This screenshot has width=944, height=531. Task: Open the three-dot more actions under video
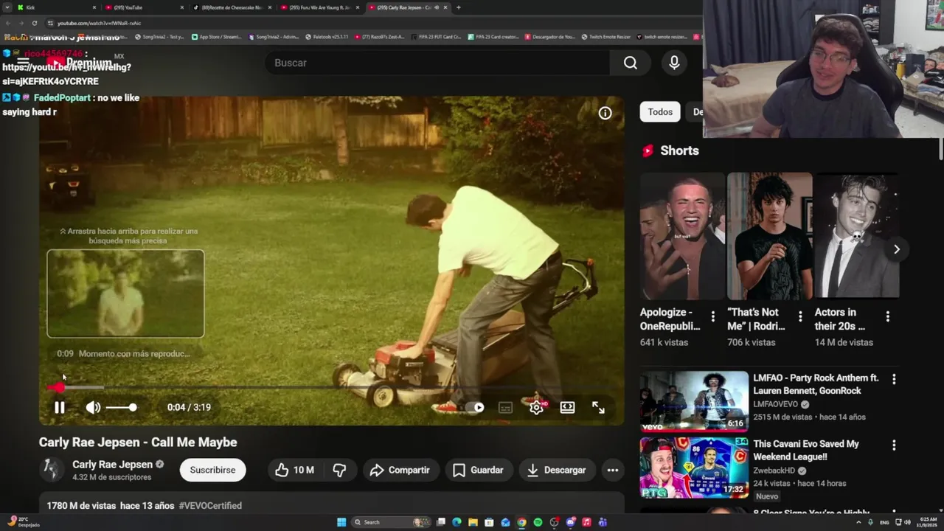[x=612, y=470]
